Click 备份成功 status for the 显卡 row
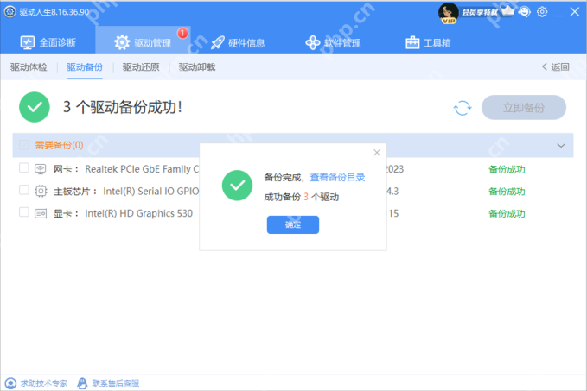Viewport: 587px width, 391px height. click(x=507, y=213)
